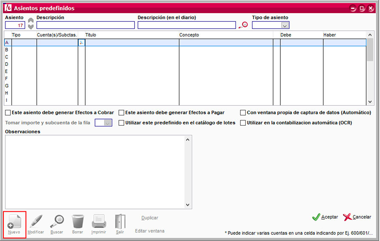The width and height of the screenshot is (380, 241).
Task: Click the Debe cell in row A
Action: click(x=301, y=42)
